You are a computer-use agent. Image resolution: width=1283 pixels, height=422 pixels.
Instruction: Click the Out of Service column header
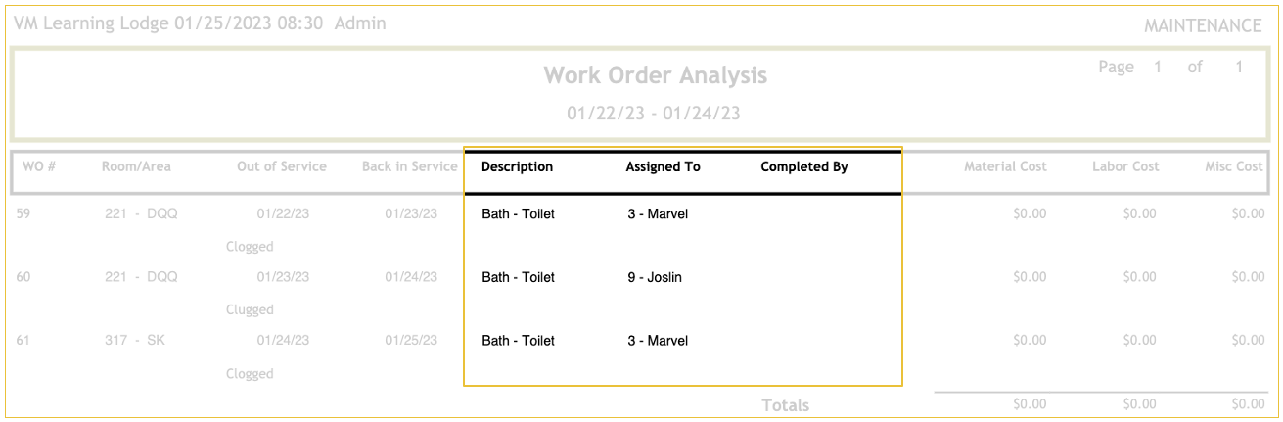pos(282,166)
